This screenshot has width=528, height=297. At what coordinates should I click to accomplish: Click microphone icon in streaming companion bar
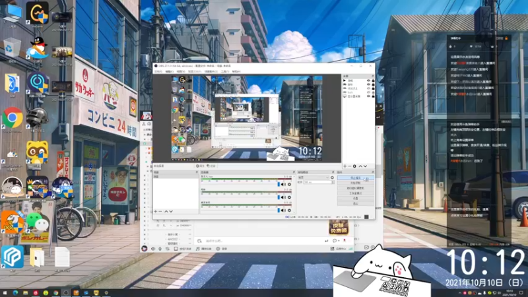coord(160,249)
